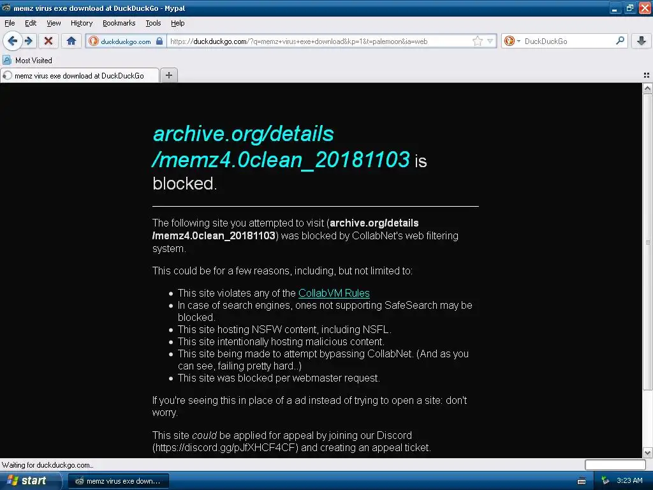This screenshot has height=490, width=653.
Task: Click the vertical scrollbar down arrow
Action: 648,452
